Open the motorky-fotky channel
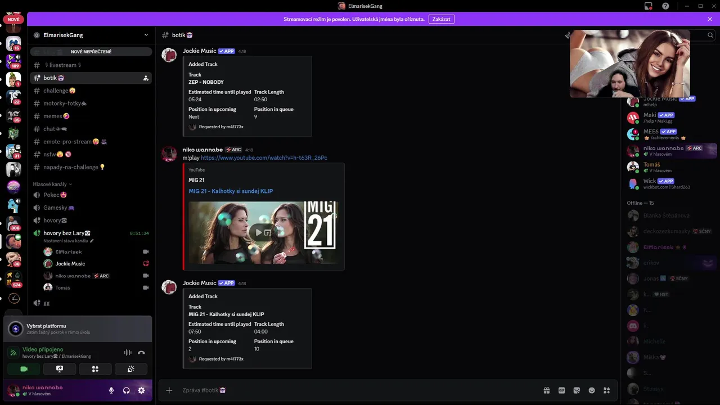The width and height of the screenshot is (720, 405). (91, 103)
